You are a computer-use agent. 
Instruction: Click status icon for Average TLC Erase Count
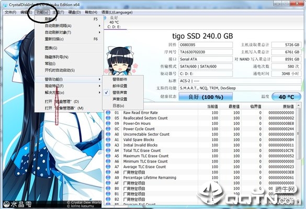coord(108,167)
